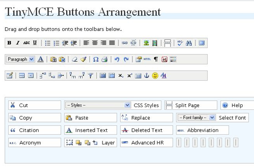The image size is (254, 167).
Task: Click the Anchor icon
Action: click(147, 75)
